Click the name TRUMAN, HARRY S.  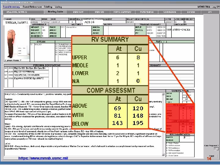[x=17, y=23]
